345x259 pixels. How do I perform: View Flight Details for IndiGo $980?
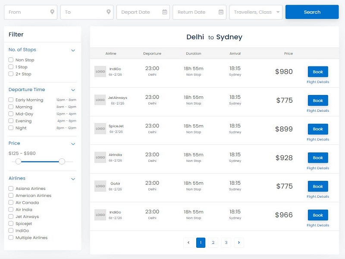[x=318, y=82]
